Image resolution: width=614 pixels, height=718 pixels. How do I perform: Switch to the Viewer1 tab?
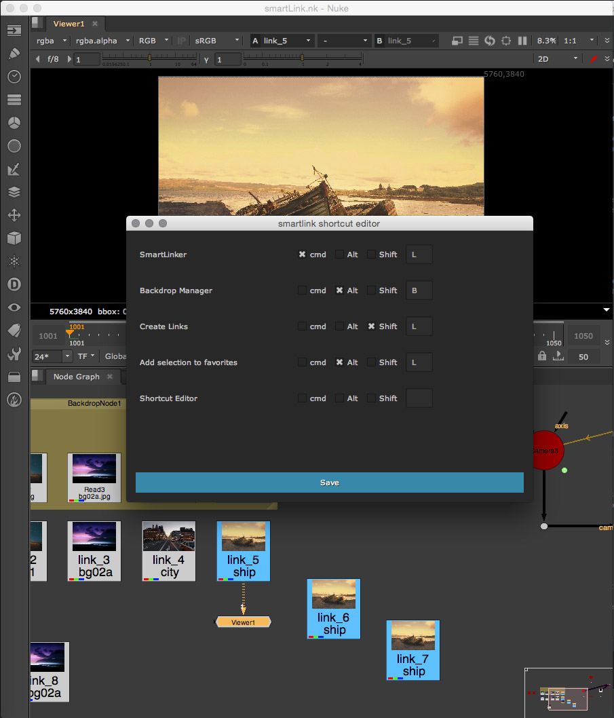pyautogui.click(x=69, y=24)
